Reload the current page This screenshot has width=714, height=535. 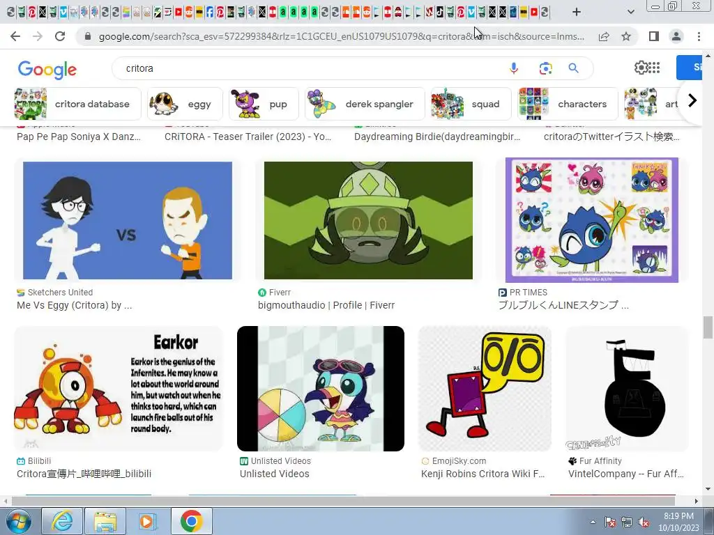click(x=60, y=36)
